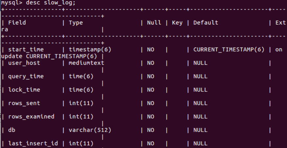This screenshot has height=148, width=287.
Task: Click the start_time field name
Action: pyautogui.click(x=26, y=49)
